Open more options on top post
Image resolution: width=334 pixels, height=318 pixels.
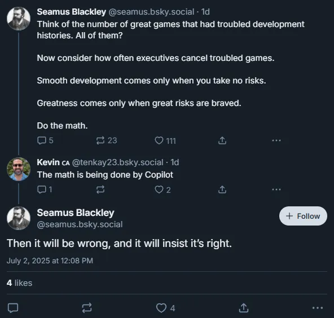point(276,140)
